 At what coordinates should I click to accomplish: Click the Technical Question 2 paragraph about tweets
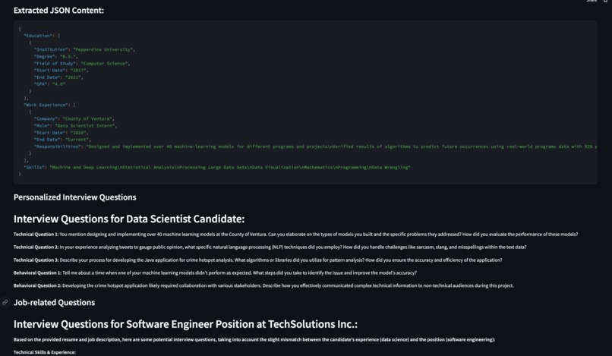270,247
